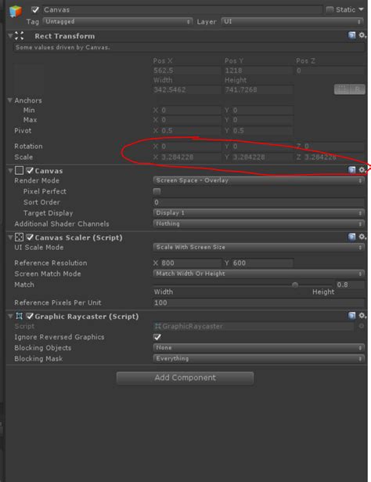Click the Graphic Raycaster component icon
Viewport: 371px width, 482px height.
tap(19, 316)
